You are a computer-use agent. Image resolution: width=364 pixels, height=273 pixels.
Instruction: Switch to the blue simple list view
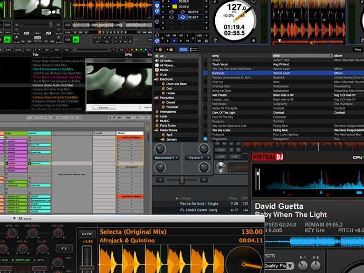pos(183,50)
